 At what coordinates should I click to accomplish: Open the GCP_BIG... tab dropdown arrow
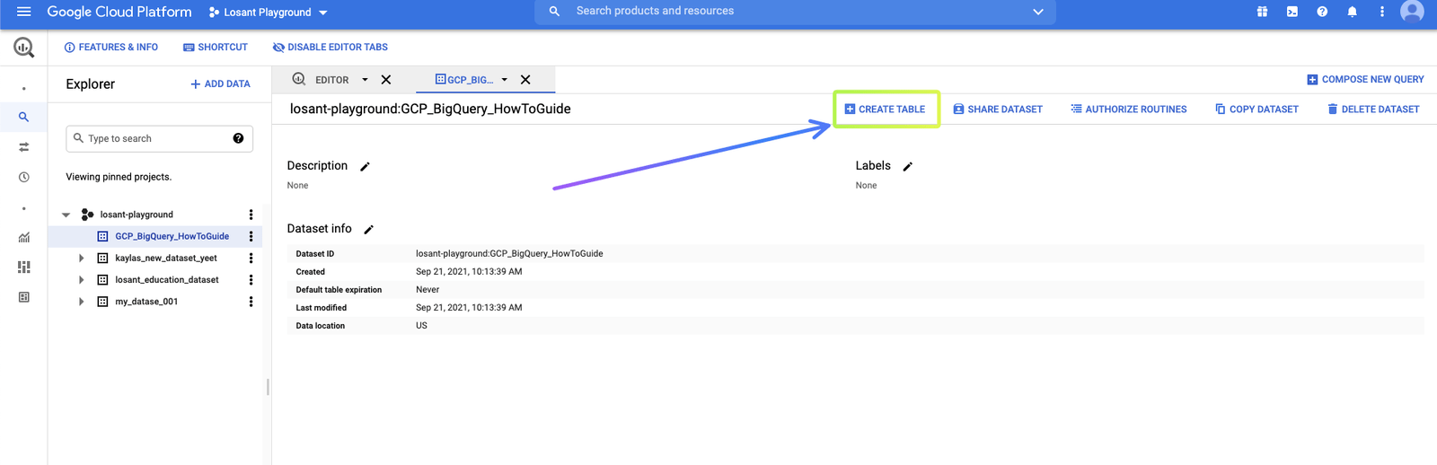(505, 80)
